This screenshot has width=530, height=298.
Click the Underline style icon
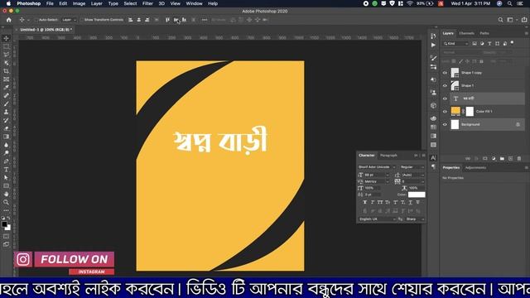pos(411,202)
